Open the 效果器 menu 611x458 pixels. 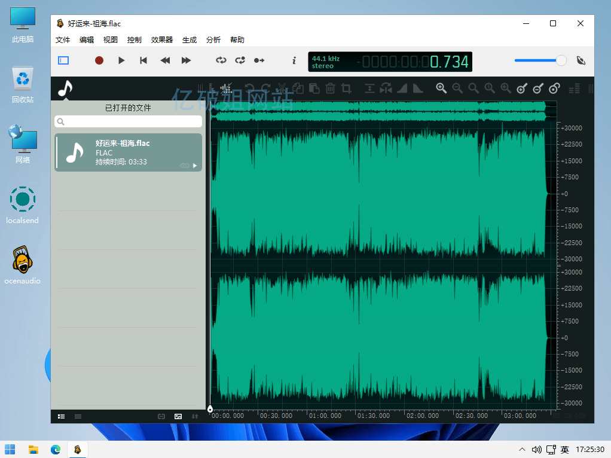click(x=161, y=40)
